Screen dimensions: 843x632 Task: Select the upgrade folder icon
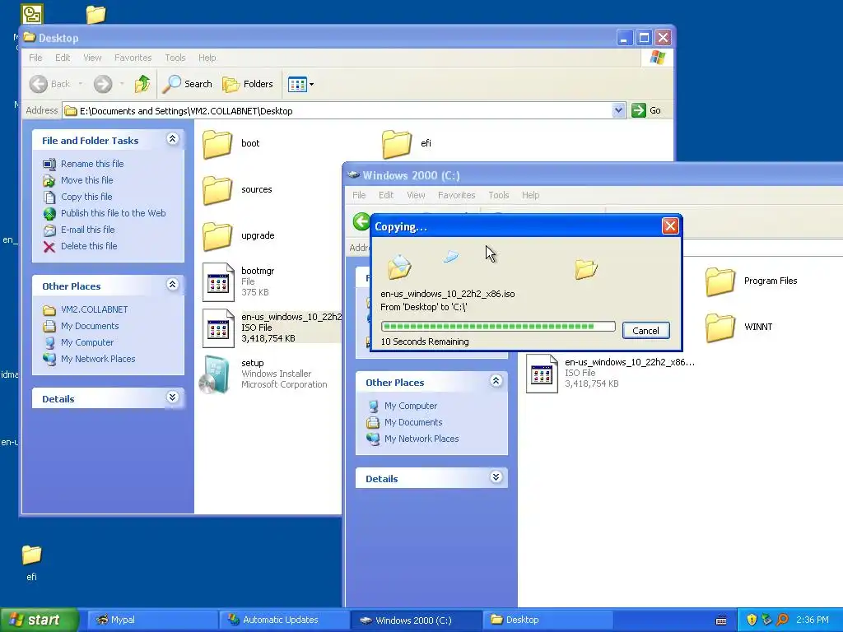(217, 236)
